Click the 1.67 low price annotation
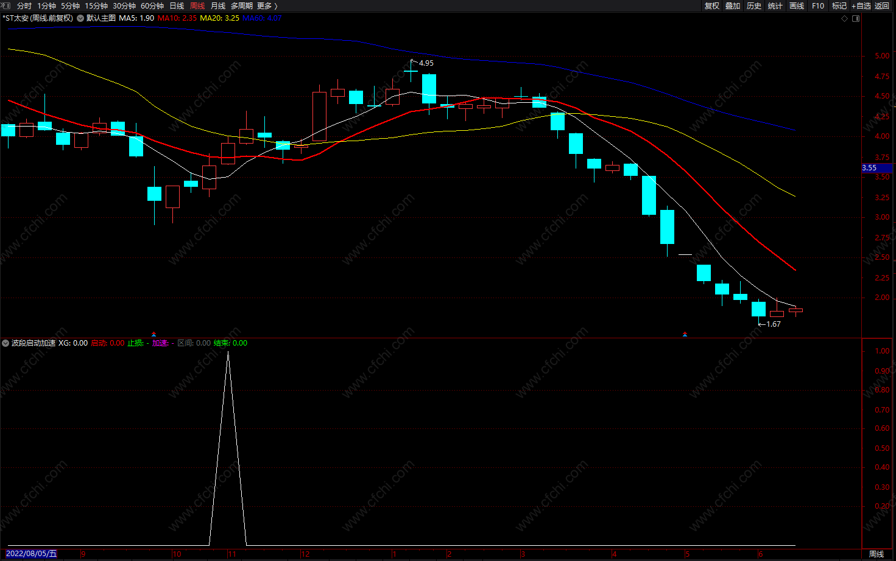The image size is (896, 561). coord(774,324)
